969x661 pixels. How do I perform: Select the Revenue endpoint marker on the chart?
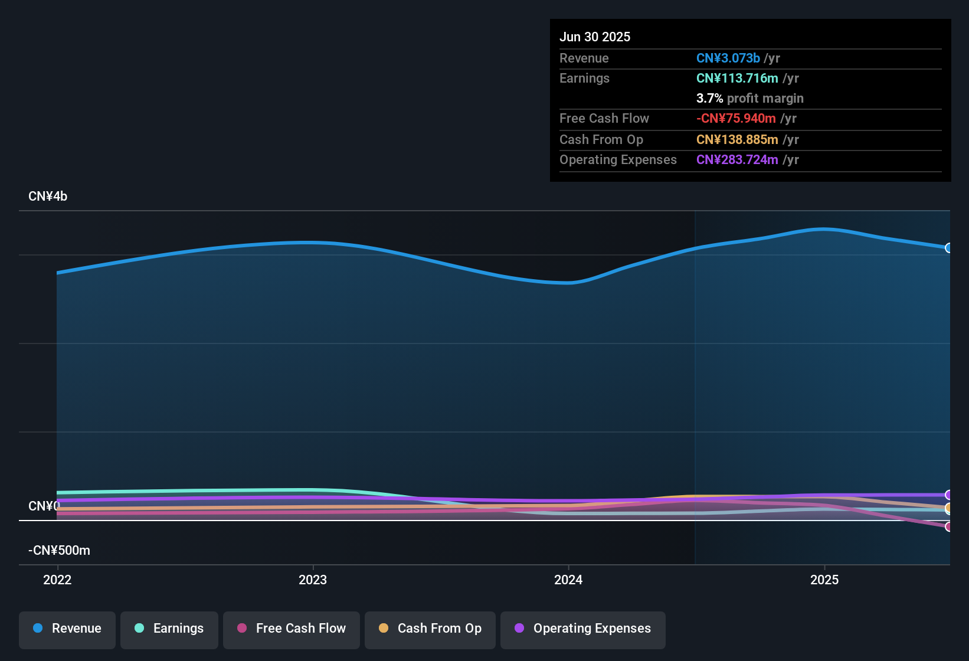(948, 248)
